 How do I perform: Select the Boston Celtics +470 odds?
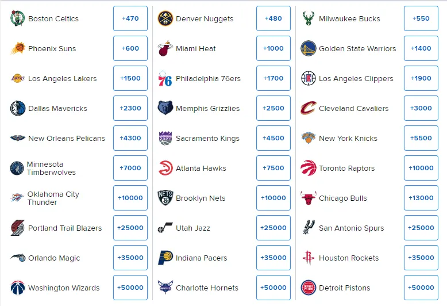(130, 18)
